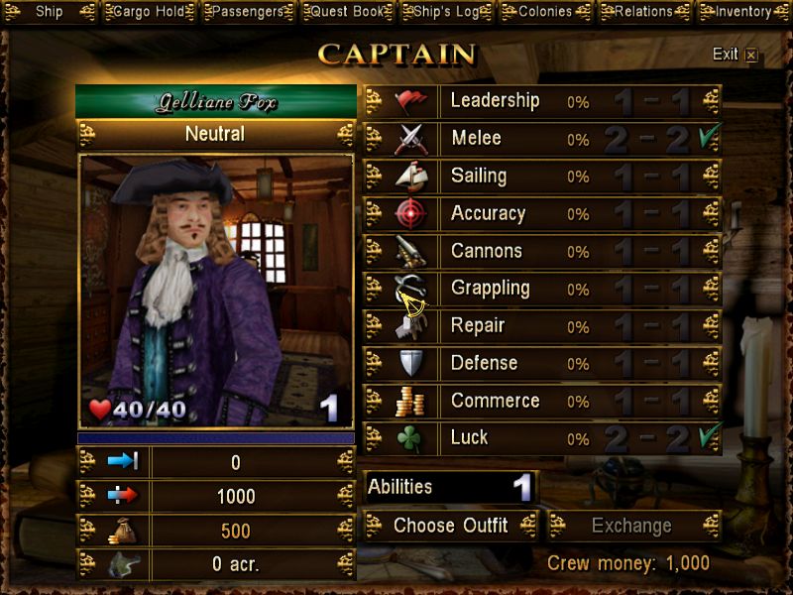Click the red flag Leadership icon
This screenshot has width=793, height=595.
tap(410, 102)
